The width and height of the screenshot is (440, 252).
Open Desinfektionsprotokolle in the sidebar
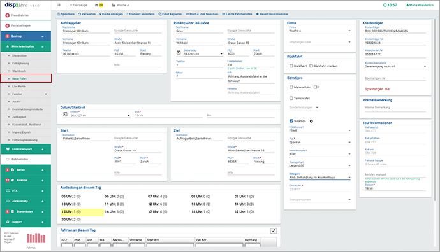click(x=27, y=109)
